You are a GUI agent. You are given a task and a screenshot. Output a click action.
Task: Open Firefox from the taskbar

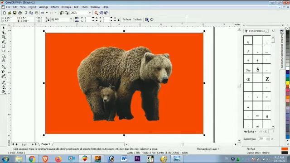coord(58,159)
